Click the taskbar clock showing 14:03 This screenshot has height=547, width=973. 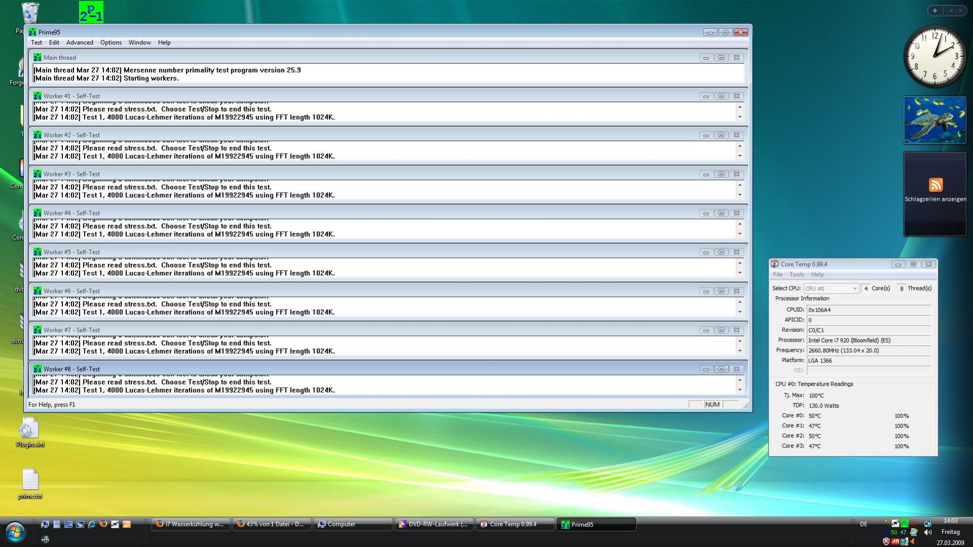coord(951,521)
